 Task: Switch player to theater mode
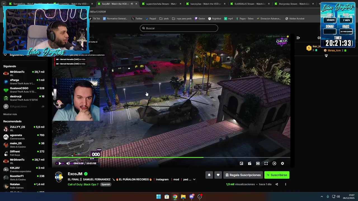click(258, 163)
